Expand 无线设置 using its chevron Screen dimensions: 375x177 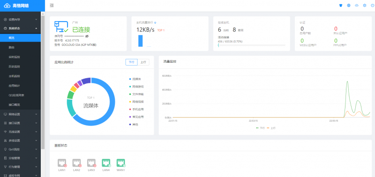coord(36,132)
